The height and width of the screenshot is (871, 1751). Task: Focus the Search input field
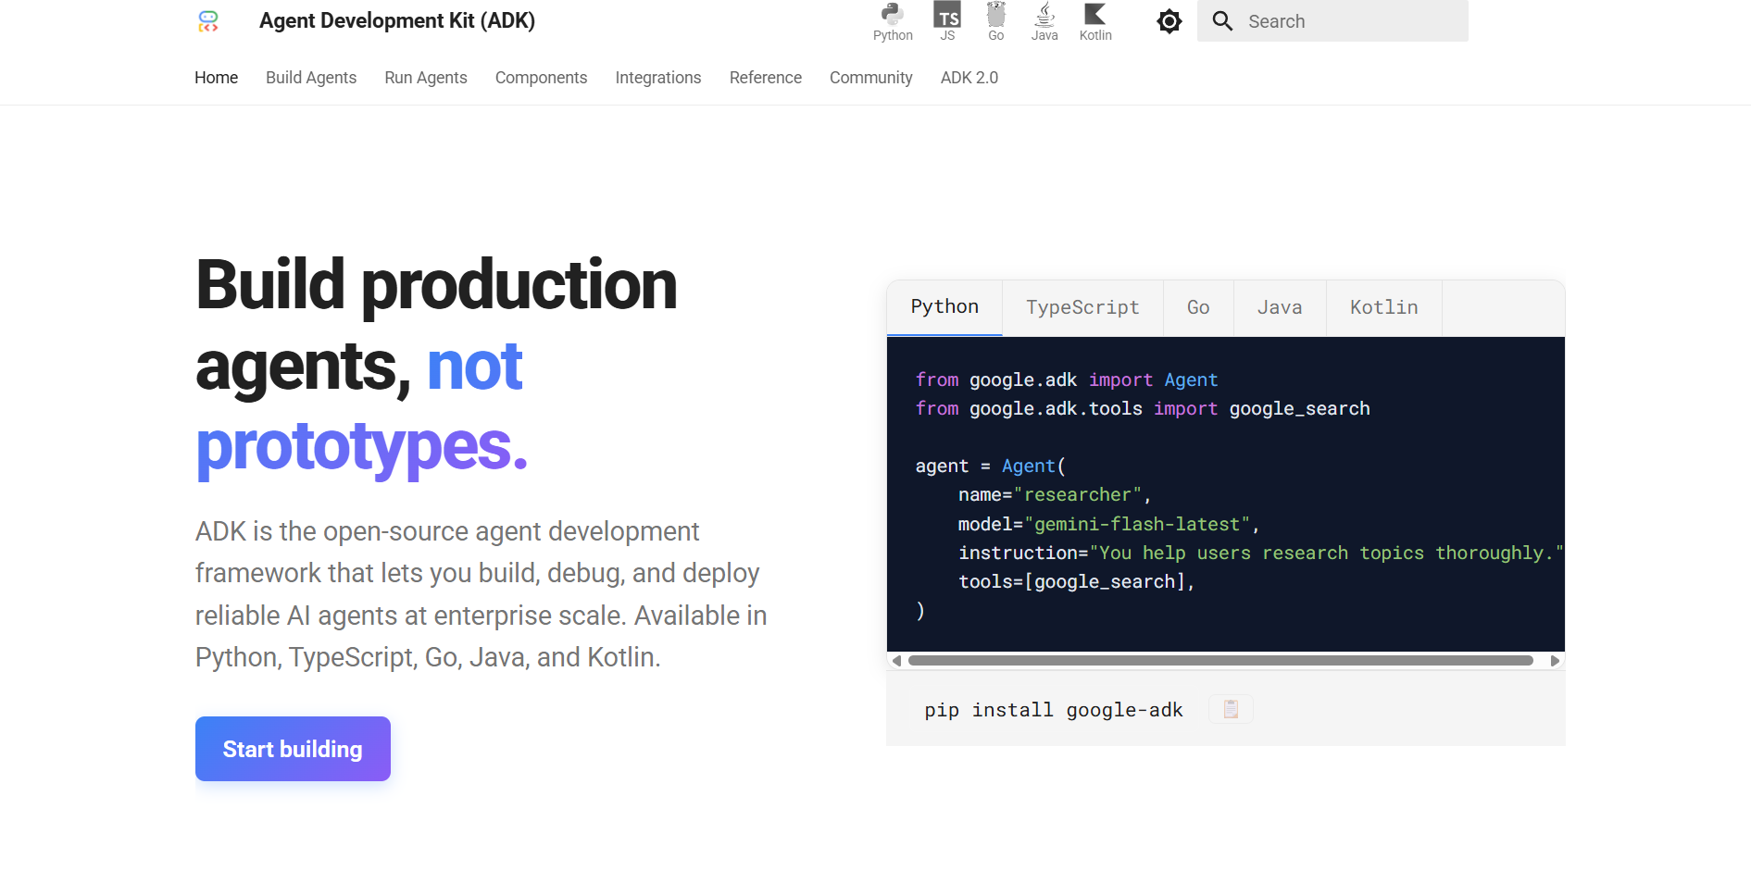pos(1332,21)
